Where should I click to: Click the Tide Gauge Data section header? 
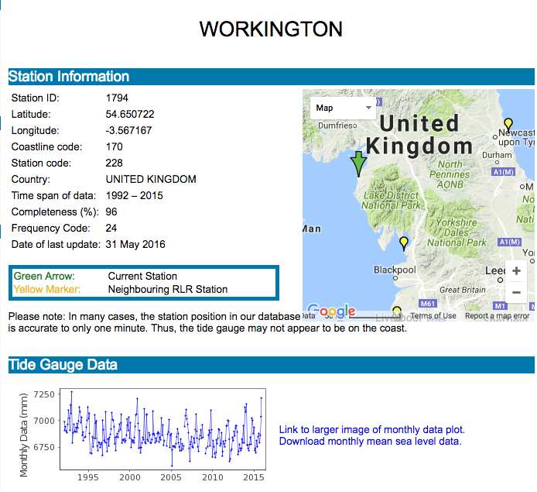pyautogui.click(x=272, y=365)
